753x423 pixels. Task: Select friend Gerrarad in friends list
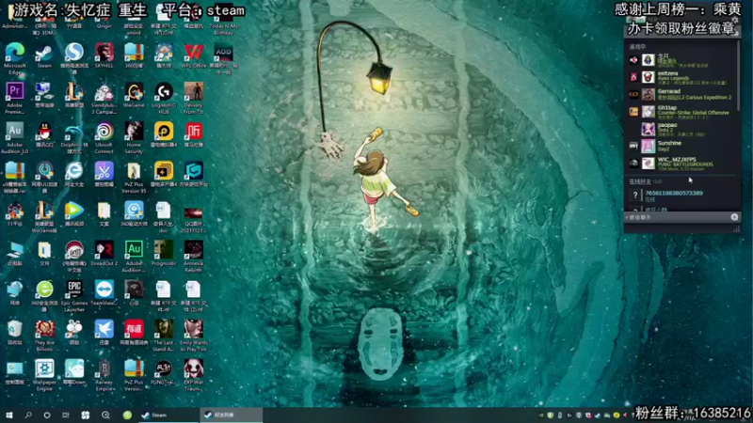[681, 95]
